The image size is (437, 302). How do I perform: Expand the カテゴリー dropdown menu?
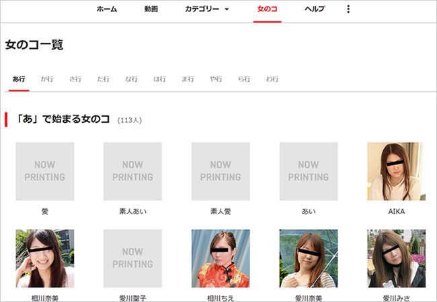206,9
